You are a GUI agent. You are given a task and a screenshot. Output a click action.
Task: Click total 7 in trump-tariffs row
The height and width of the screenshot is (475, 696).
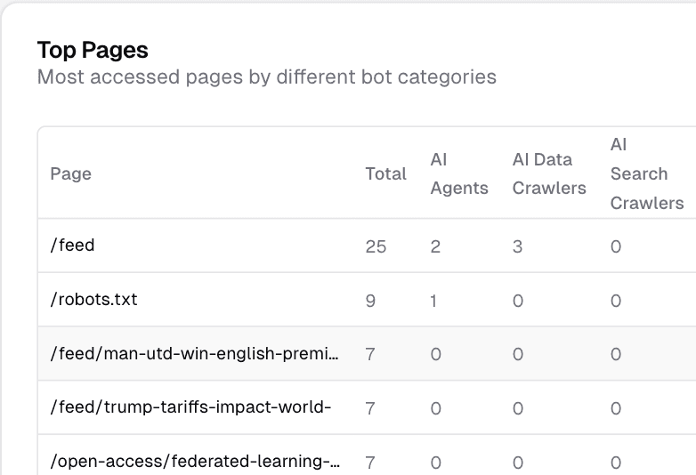[x=370, y=408]
